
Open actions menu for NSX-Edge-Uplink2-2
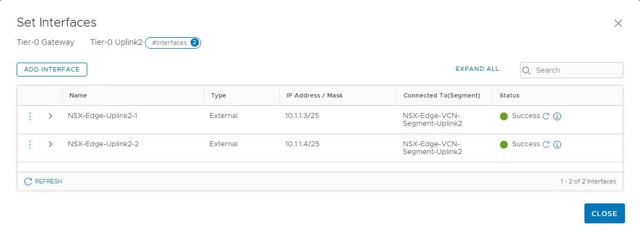[x=30, y=144]
